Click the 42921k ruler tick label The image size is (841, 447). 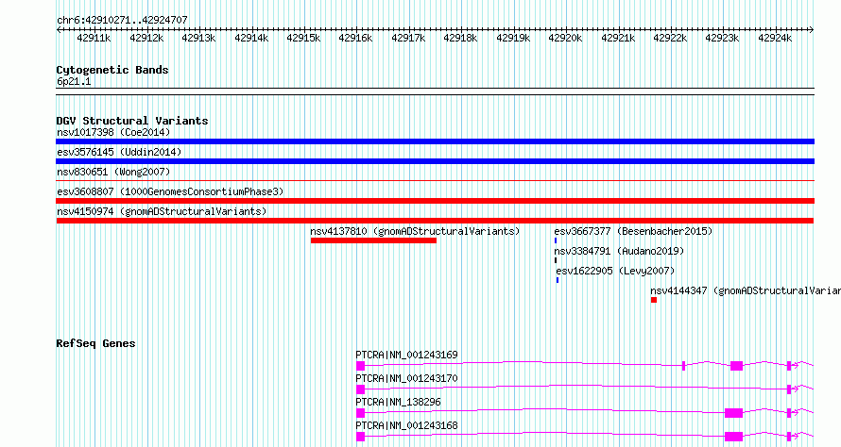point(618,39)
